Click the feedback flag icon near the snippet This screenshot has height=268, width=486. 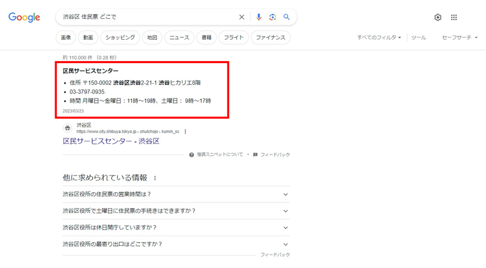pyautogui.click(x=255, y=154)
